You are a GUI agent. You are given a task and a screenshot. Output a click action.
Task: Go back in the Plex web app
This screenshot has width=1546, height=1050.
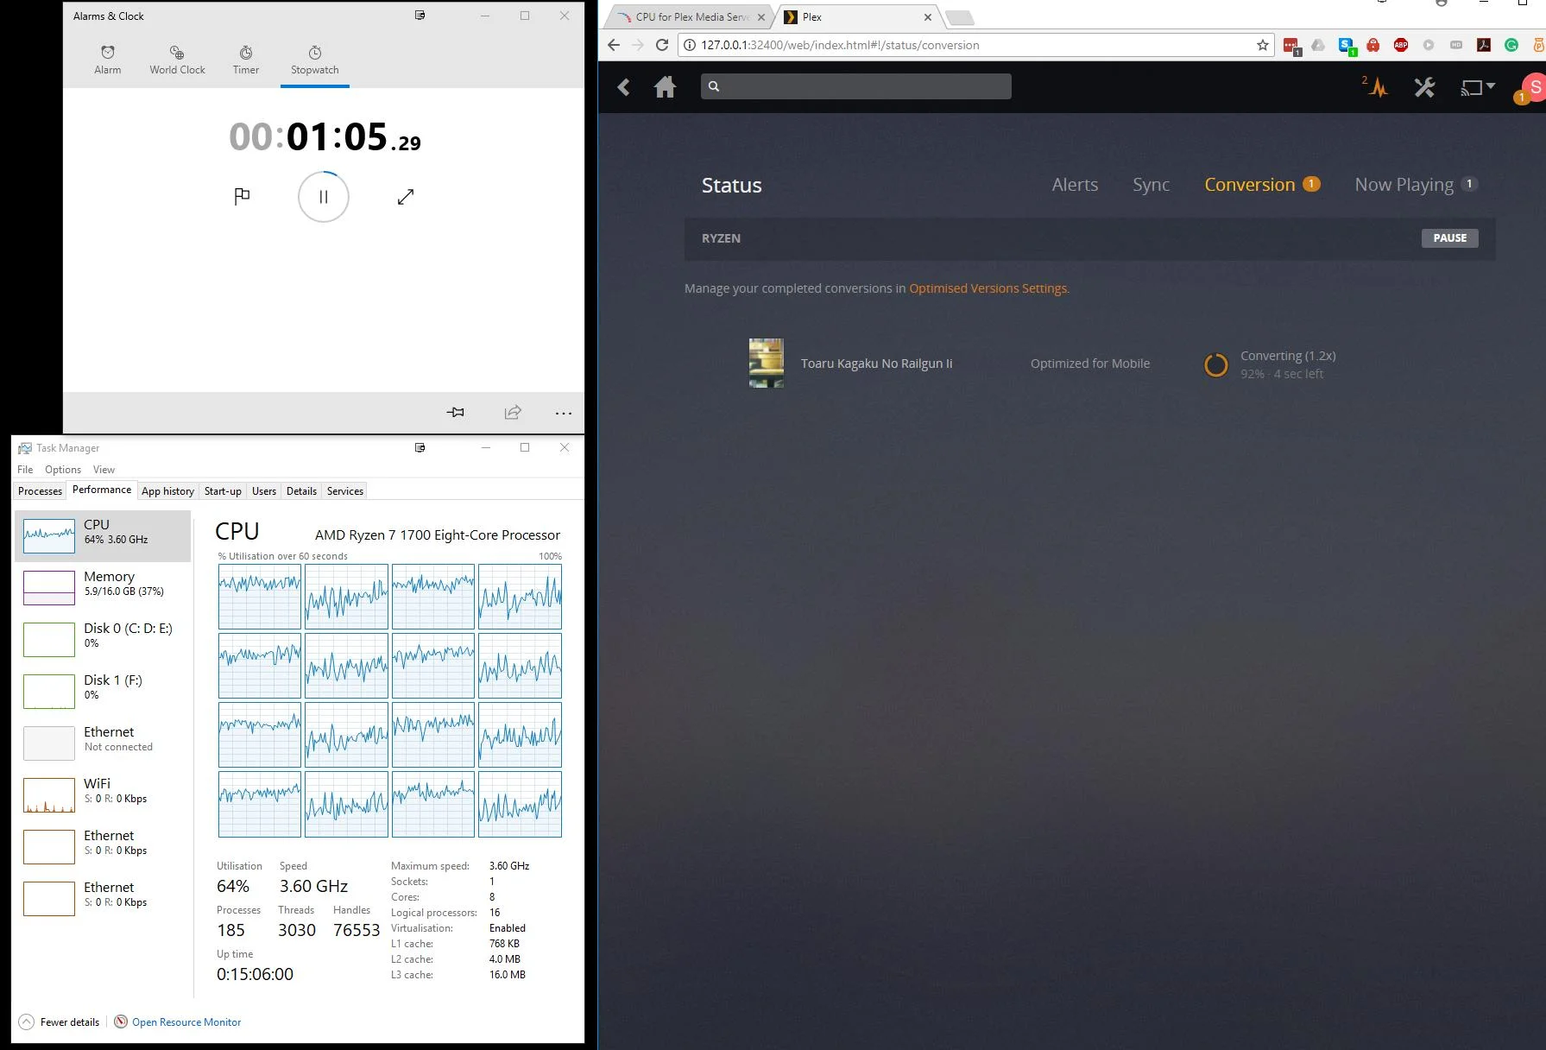[624, 86]
